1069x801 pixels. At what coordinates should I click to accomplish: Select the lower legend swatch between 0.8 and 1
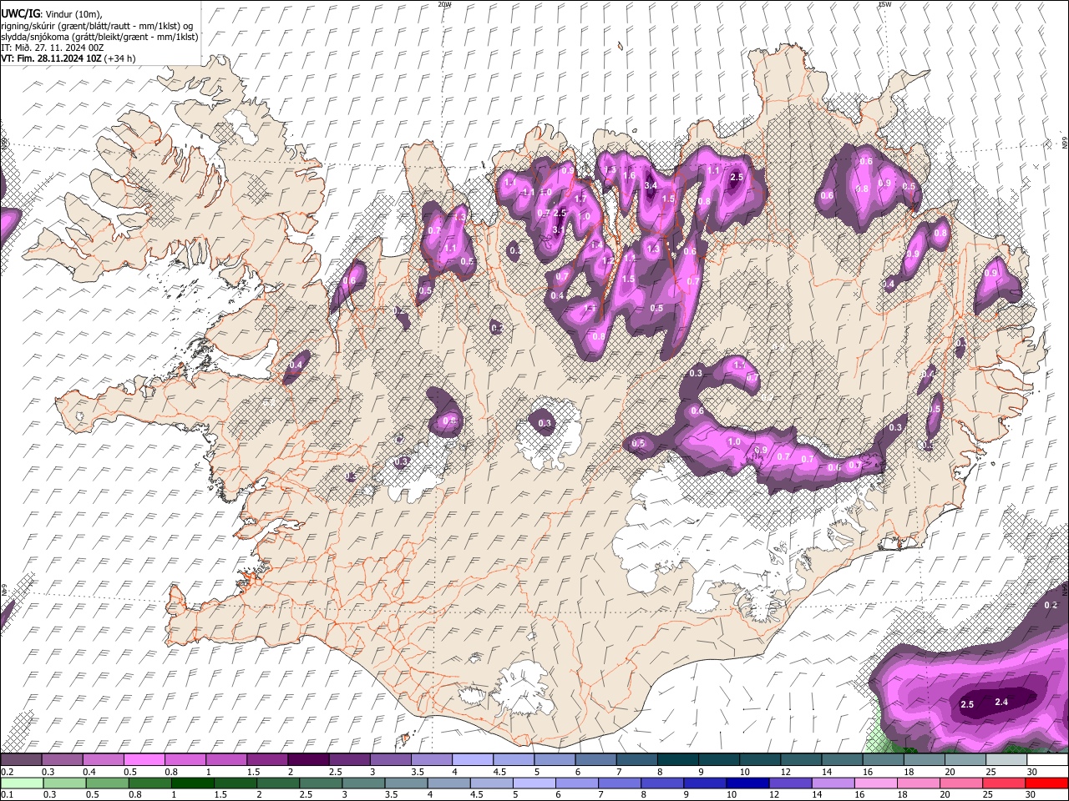[149, 783]
